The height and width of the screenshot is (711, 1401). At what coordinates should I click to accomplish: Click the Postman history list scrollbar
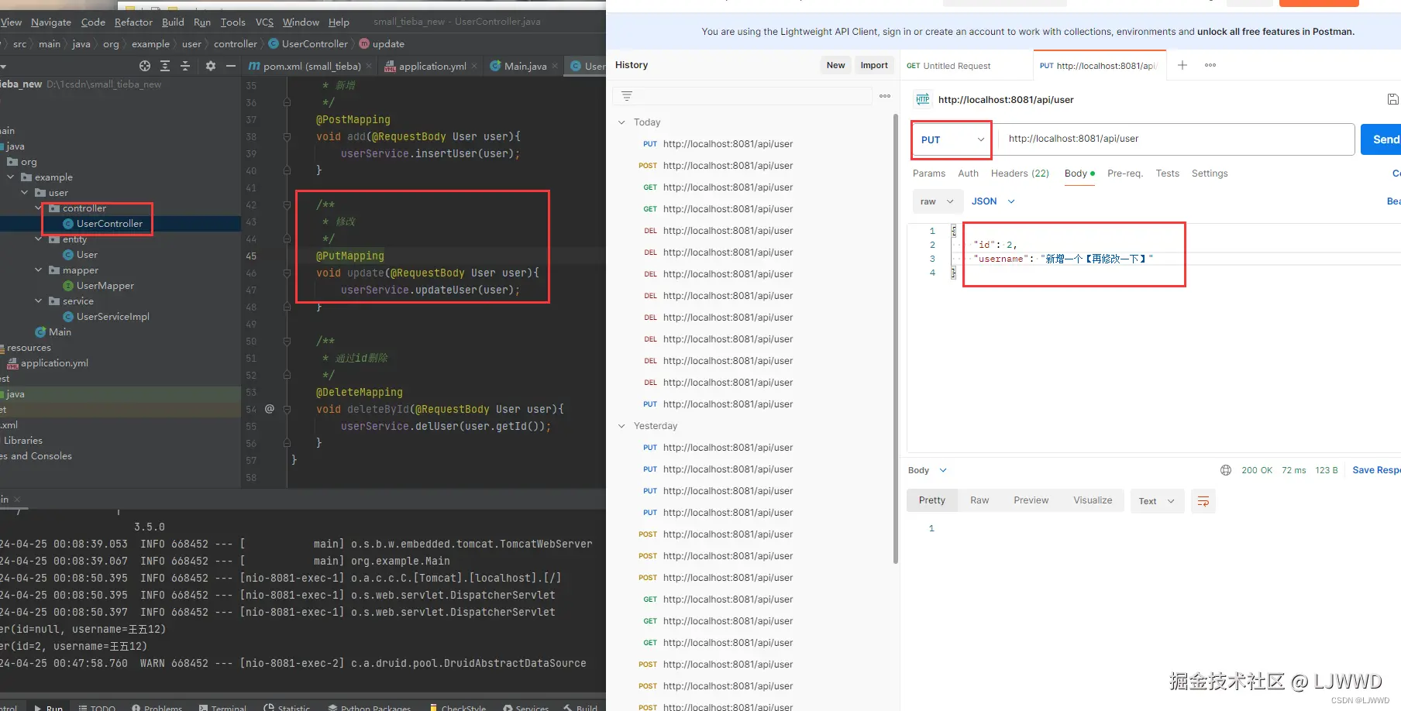point(896,339)
